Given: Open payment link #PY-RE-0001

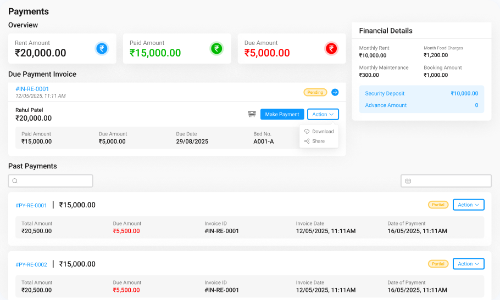Looking at the screenshot, I should point(31,206).
